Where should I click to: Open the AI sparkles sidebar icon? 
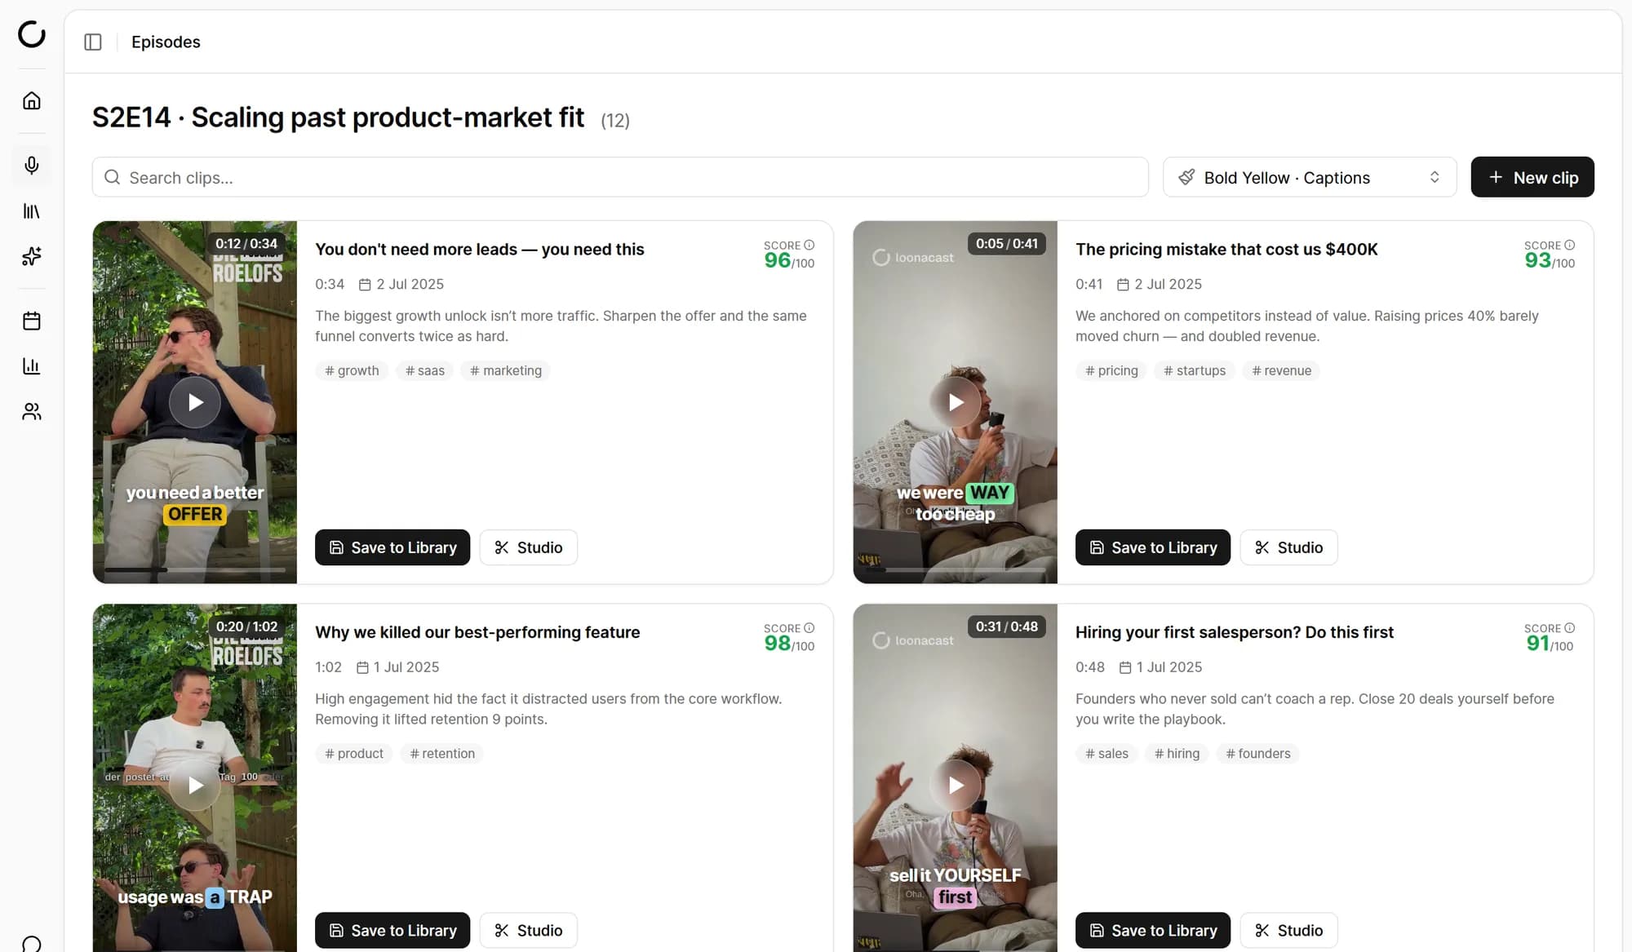32,256
